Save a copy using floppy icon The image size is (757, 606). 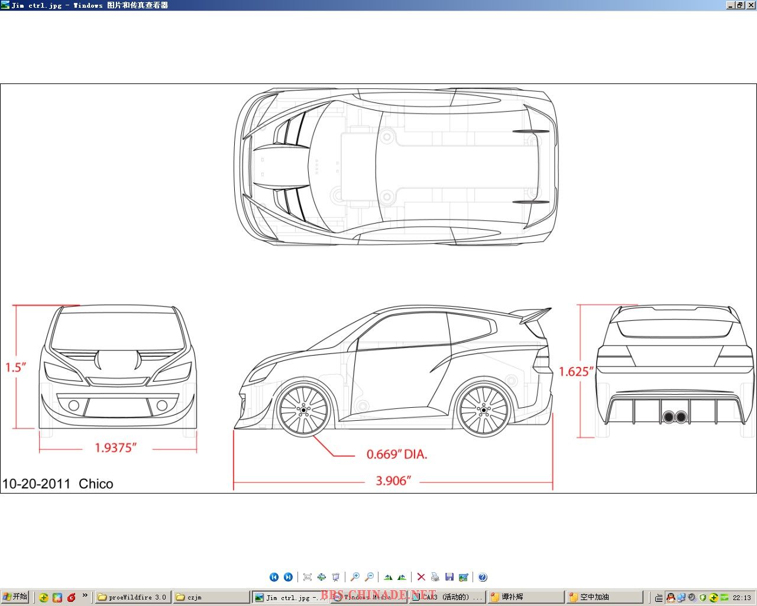point(449,577)
